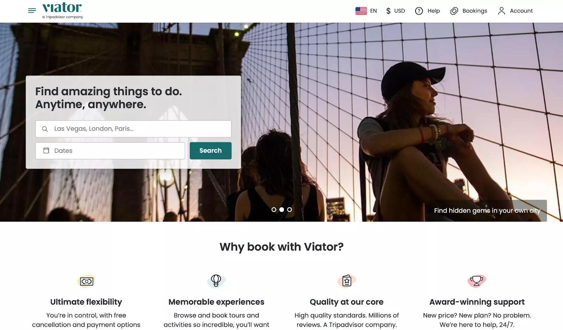Click the Help question mark icon

point(419,11)
